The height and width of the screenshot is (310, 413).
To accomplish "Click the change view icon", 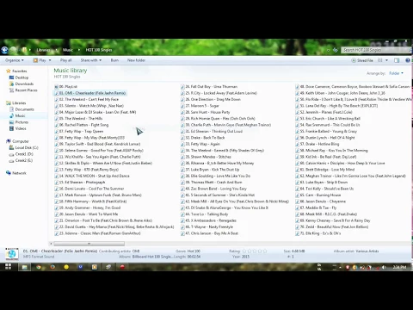I will tap(380, 60).
